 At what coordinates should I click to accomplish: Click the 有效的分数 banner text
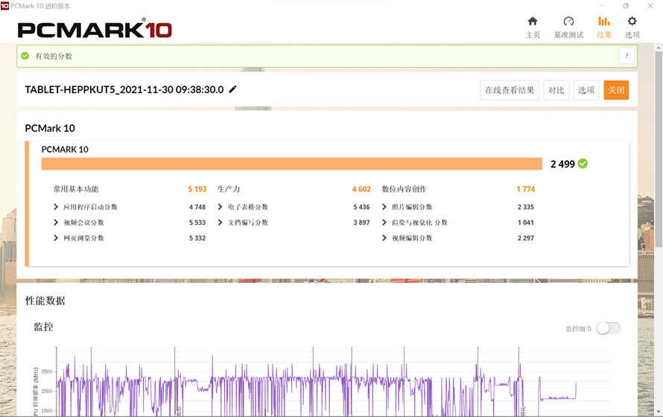click(x=54, y=56)
